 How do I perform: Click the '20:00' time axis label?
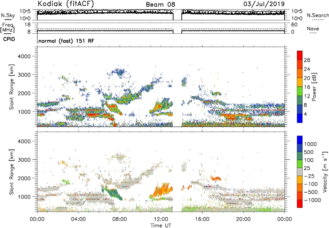pos(243,219)
